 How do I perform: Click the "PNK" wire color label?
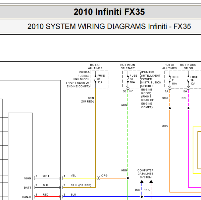pos(147,190)
